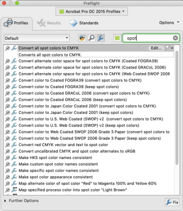
Task: Click wrench icon for Make HKS spot color names
Action: click(14, 158)
